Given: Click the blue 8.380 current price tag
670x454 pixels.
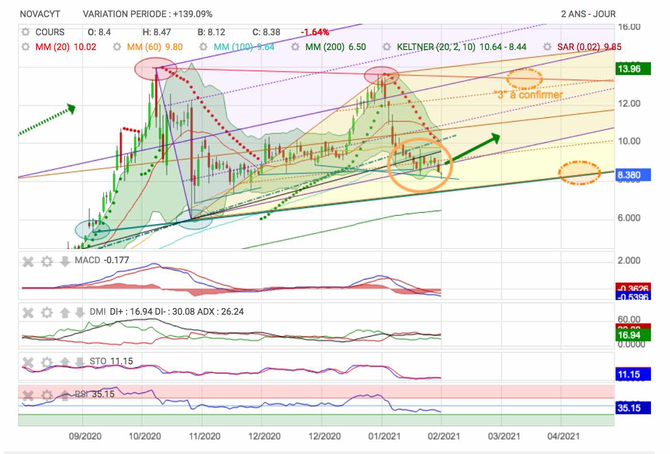Looking at the screenshot, I should click(633, 175).
